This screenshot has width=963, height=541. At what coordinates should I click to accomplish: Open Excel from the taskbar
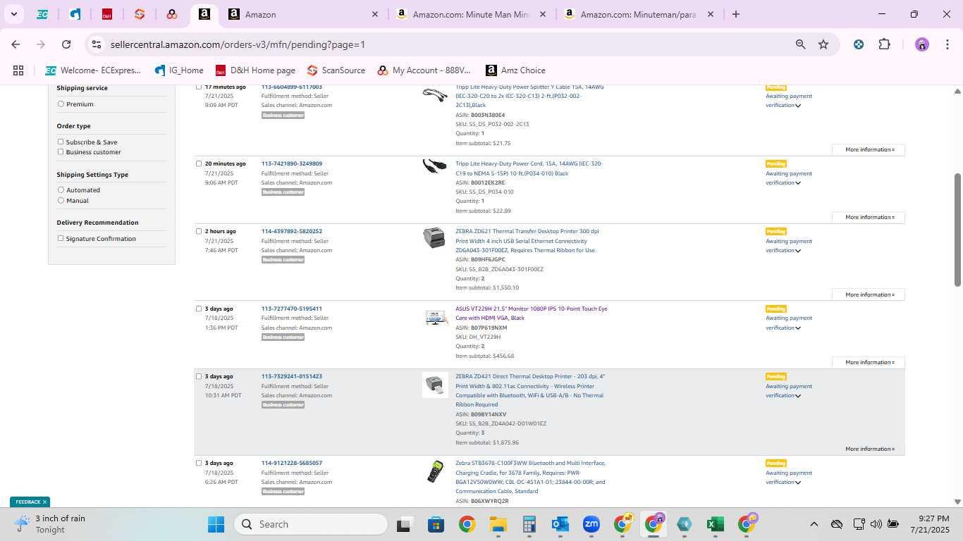[x=715, y=524]
